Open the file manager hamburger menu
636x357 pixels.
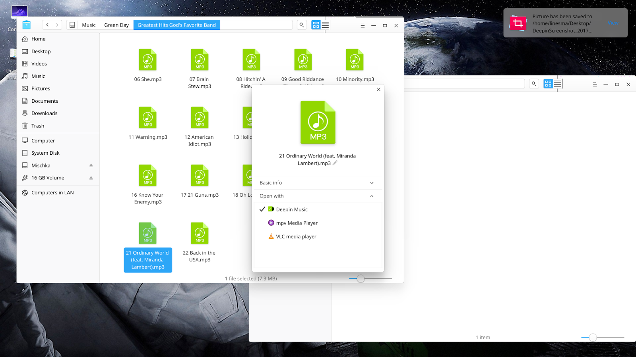[x=362, y=25]
